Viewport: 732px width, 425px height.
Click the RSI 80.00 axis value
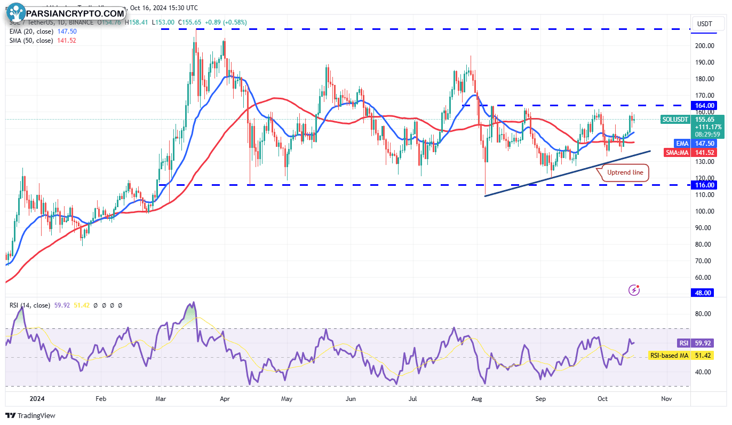704,314
